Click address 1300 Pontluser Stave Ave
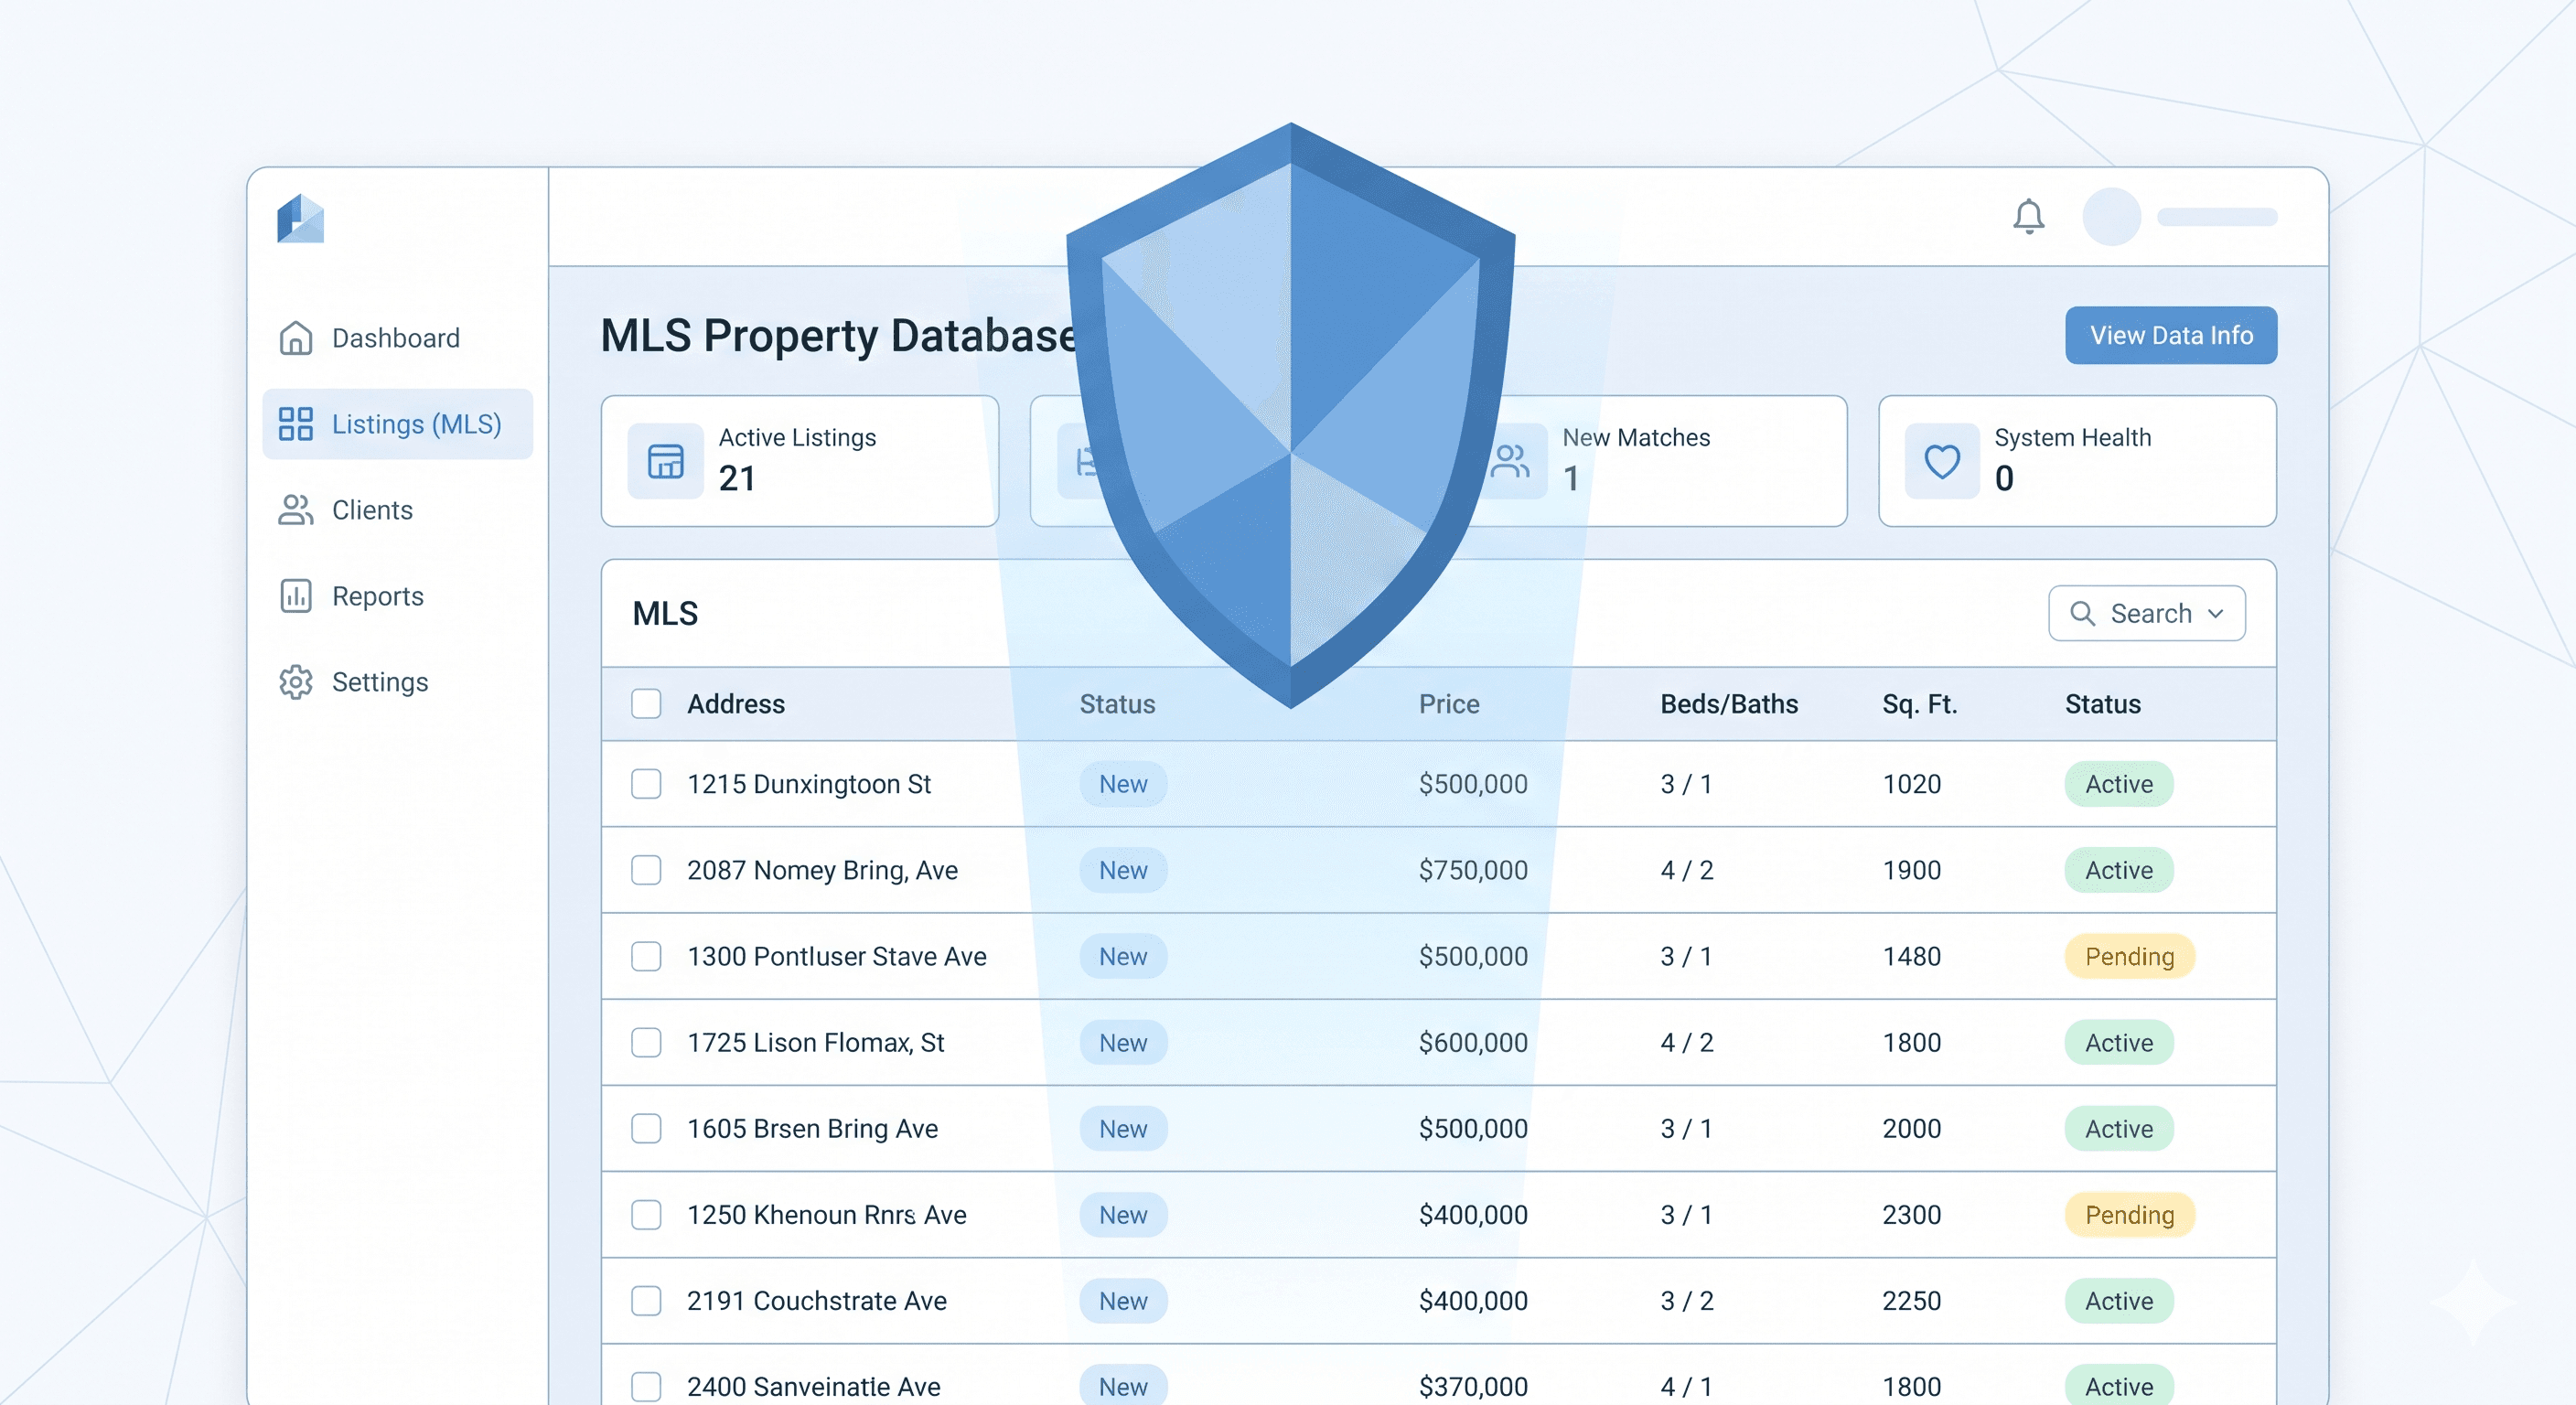Screen dimensions: 2576x1405 [836, 956]
